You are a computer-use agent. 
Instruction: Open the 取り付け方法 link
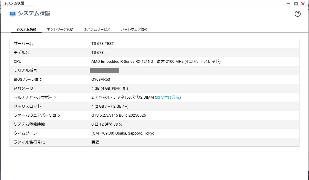pos(168,97)
